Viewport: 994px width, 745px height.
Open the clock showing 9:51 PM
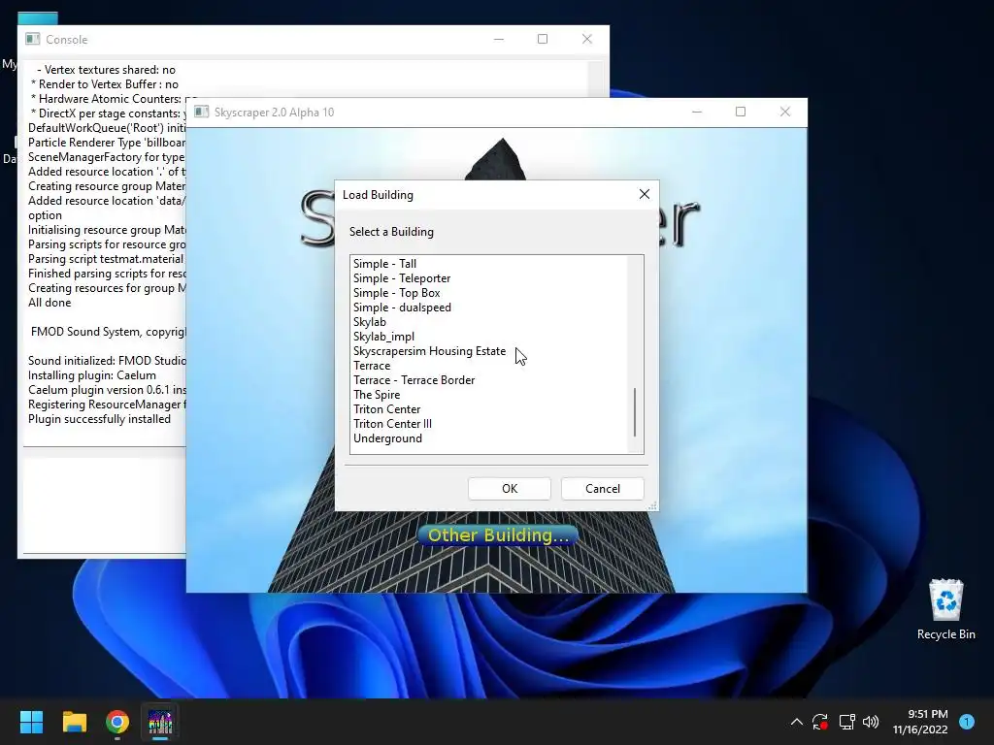click(920, 722)
